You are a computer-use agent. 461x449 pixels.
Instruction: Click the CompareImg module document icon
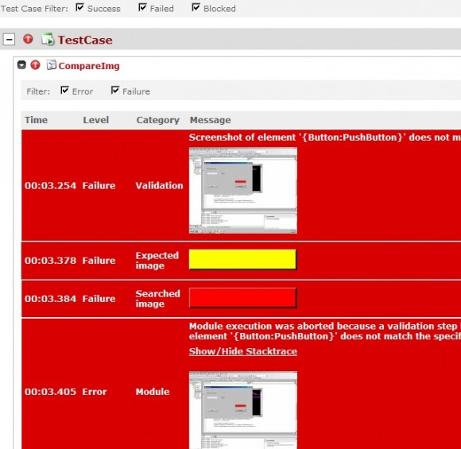tap(52, 65)
